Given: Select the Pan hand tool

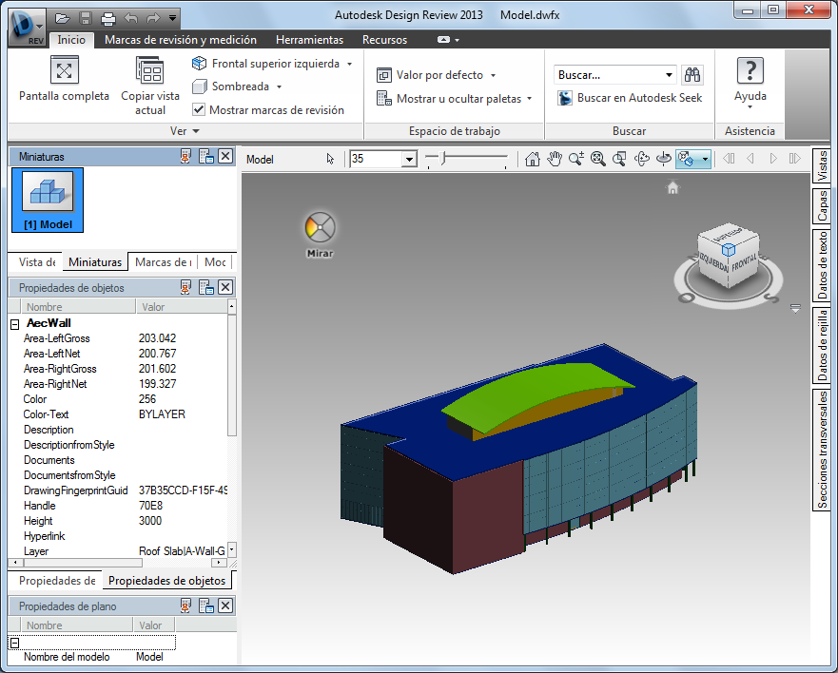Looking at the screenshot, I should pyautogui.click(x=555, y=159).
